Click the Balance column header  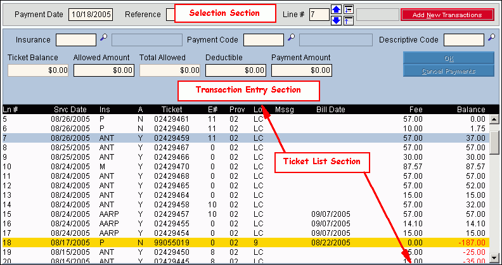(471, 109)
